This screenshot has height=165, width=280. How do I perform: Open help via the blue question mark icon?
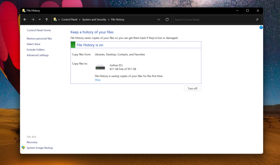pos(261,27)
